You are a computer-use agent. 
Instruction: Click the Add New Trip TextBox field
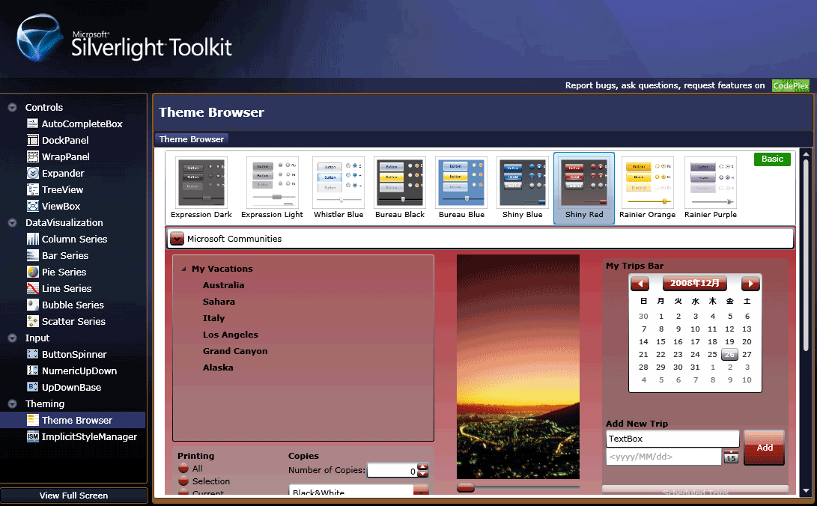point(672,439)
